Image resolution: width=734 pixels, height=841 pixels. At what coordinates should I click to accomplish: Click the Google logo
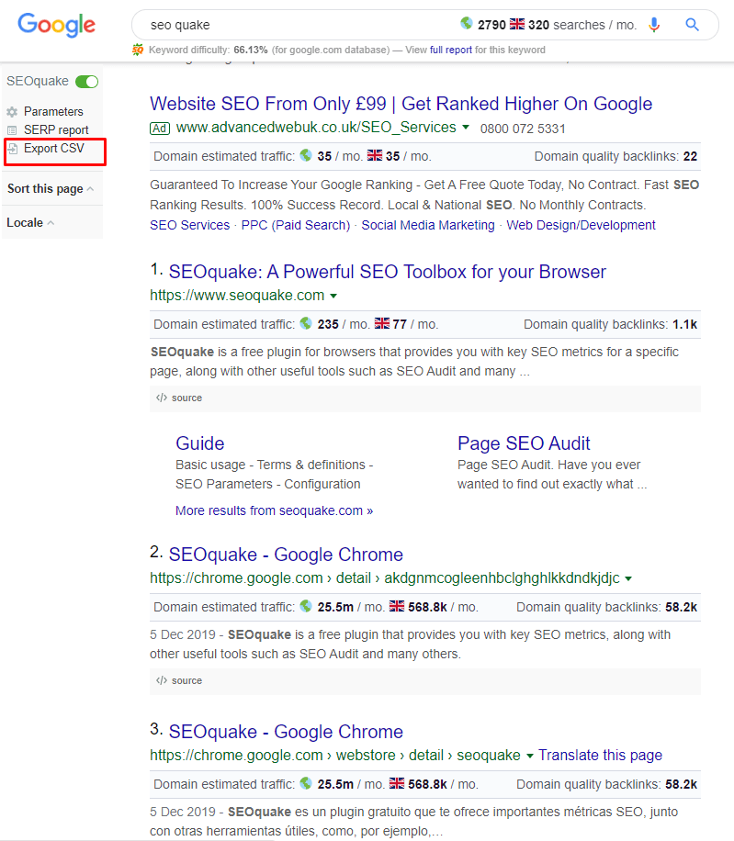coord(56,25)
